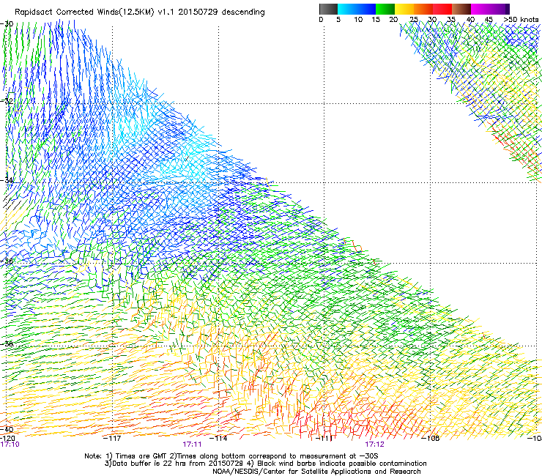542x476 pixels.
Task: Click the legend scale label '10'
Action: tap(358, 20)
